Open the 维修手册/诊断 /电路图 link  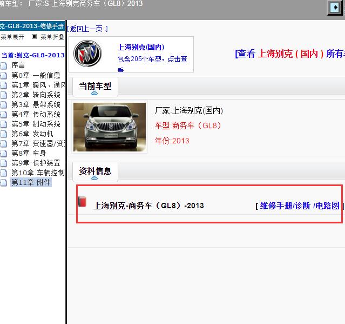tap(300, 206)
